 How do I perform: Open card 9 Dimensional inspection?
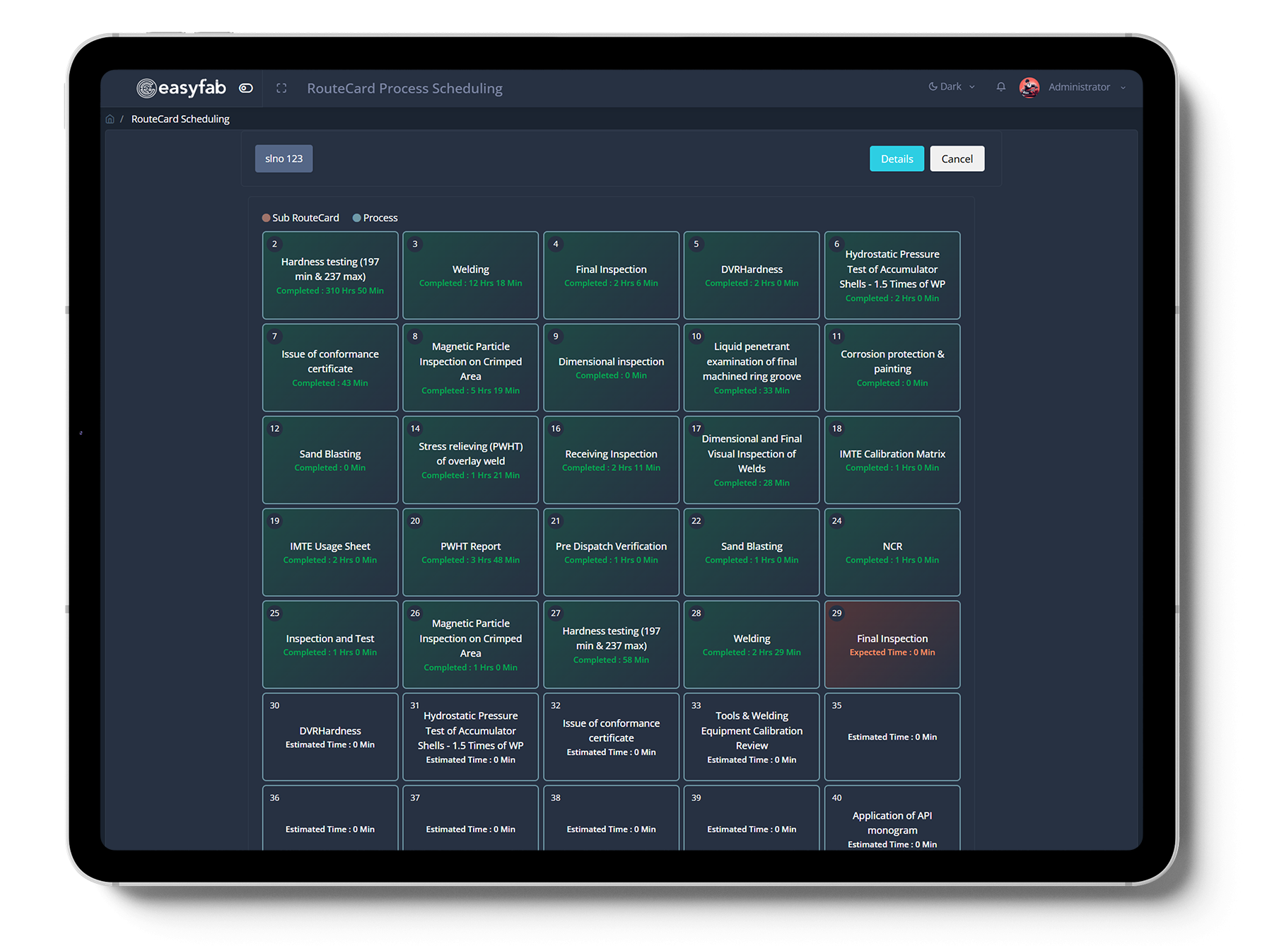pyautogui.click(x=611, y=368)
